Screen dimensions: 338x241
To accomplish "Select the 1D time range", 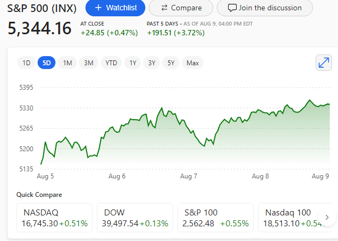I will [x=26, y=63].
